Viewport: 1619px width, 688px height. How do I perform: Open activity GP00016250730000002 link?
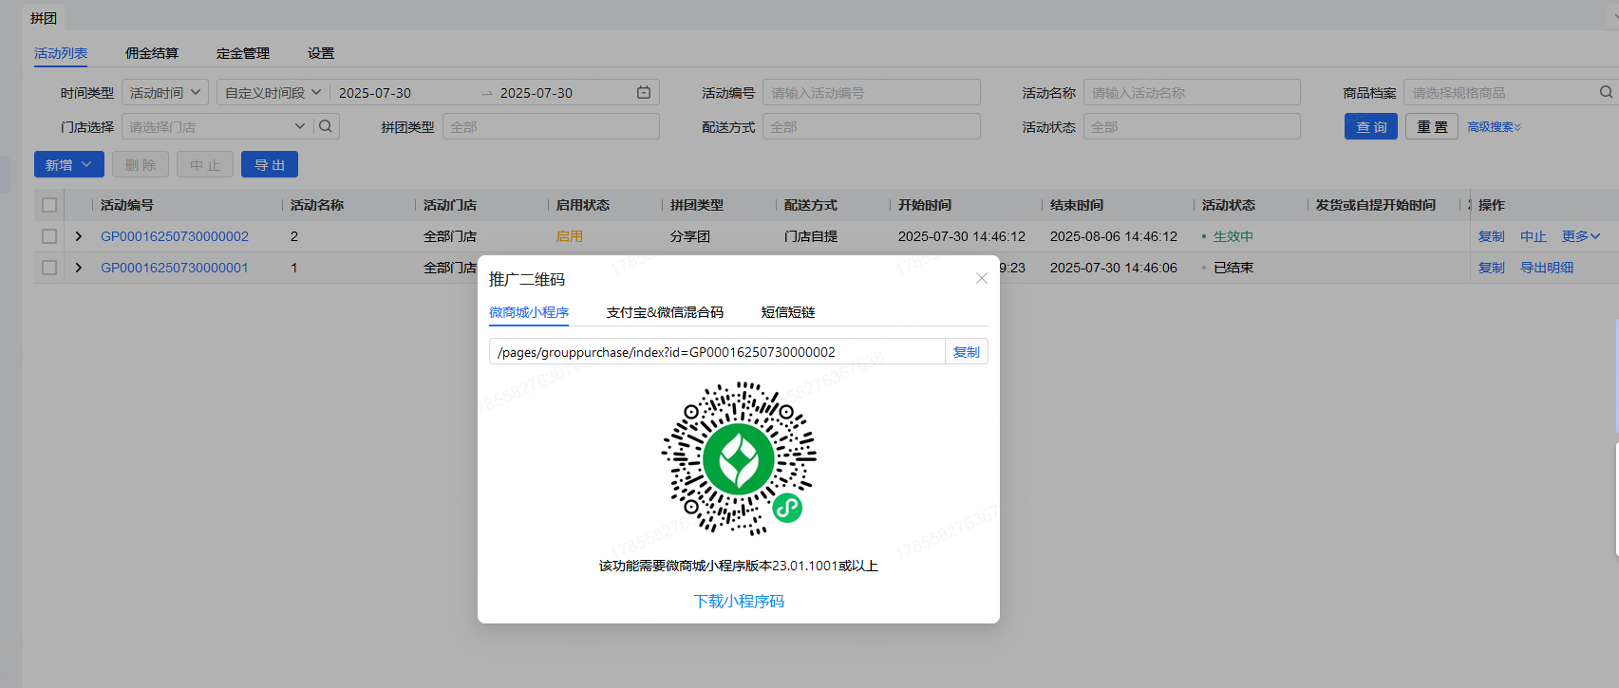point(175,236)
